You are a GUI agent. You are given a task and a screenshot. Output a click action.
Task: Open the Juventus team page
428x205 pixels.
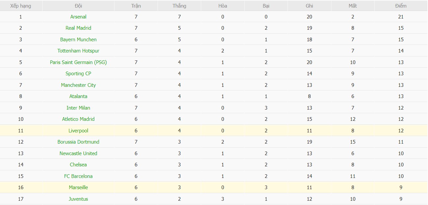tap(78, 199)
